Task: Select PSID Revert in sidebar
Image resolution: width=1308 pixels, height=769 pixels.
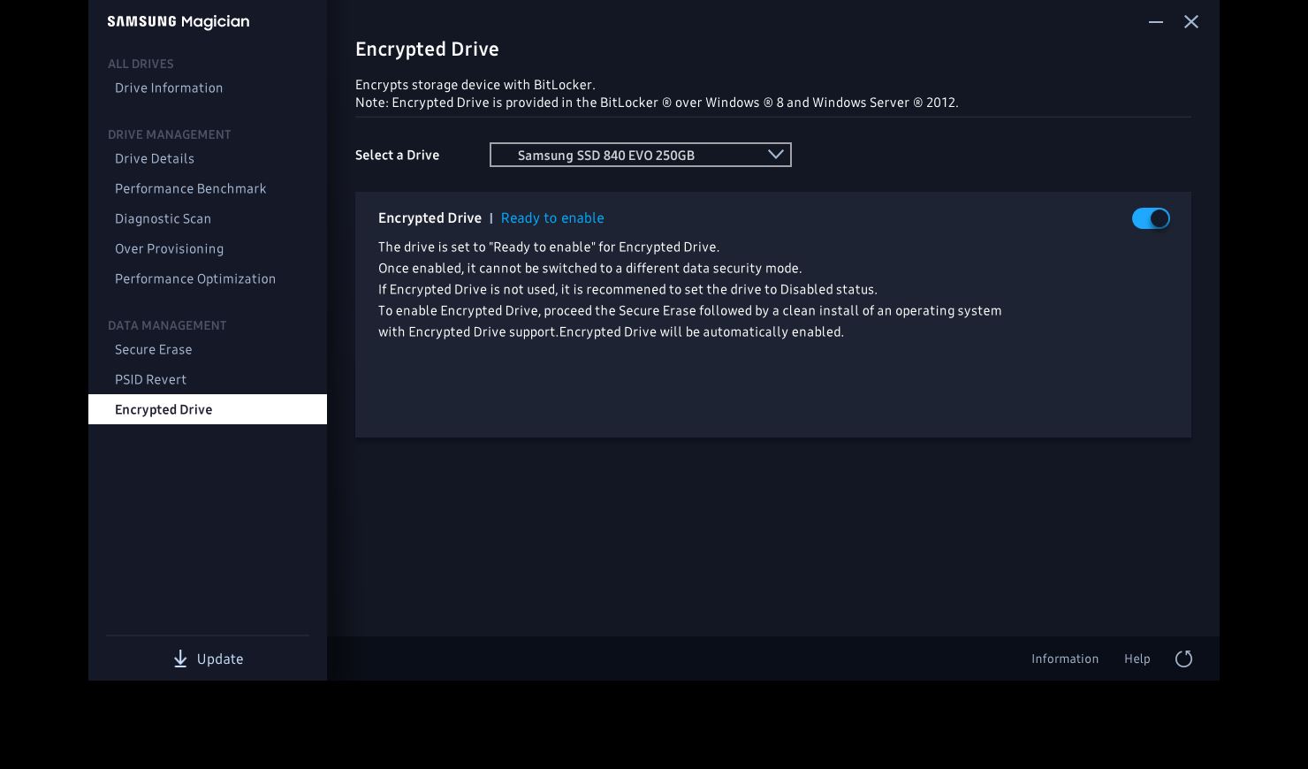Action: click(150, 379)
